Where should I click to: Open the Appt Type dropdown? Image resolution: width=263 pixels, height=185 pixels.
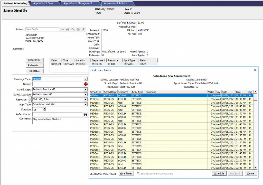[86, 104]
